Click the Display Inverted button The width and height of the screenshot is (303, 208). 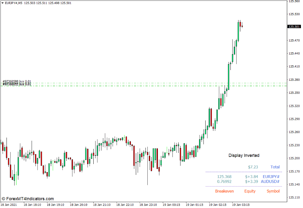tap(244, 155)
